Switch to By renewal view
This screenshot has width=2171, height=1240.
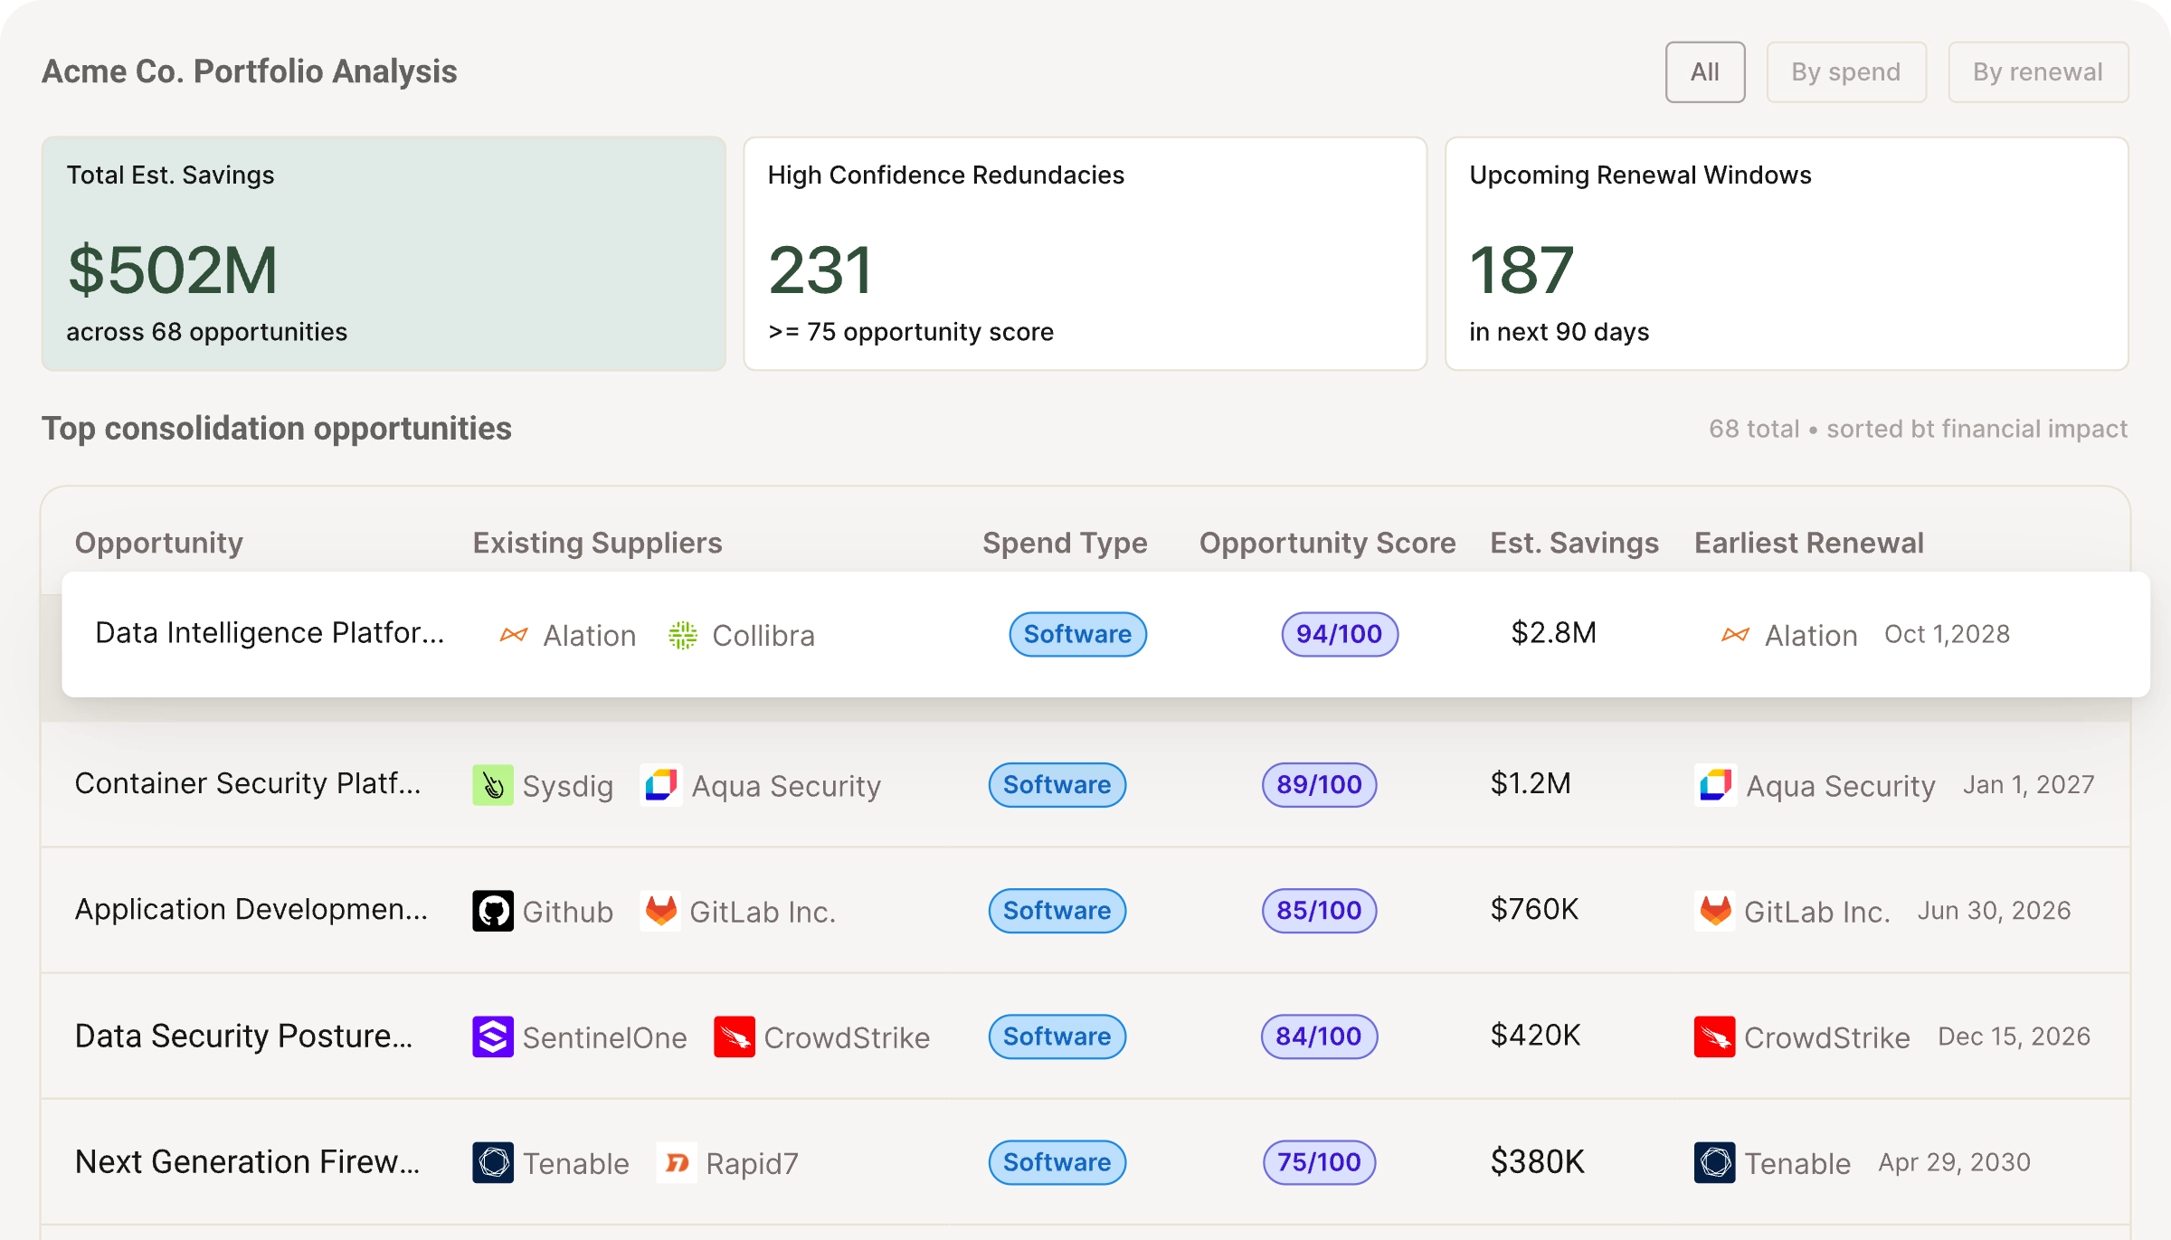[x=2038, y=72]
